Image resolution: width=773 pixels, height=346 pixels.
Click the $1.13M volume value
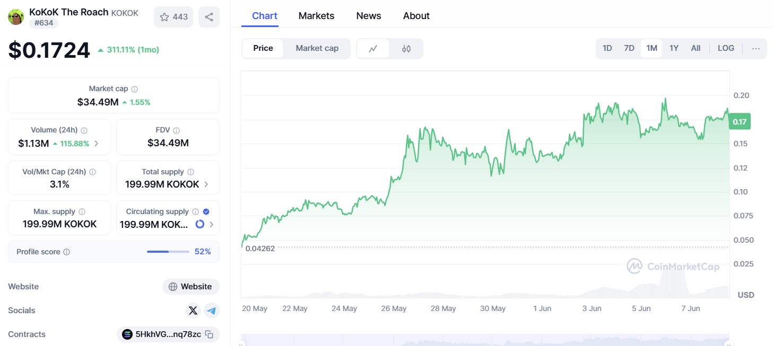(33, 144)
